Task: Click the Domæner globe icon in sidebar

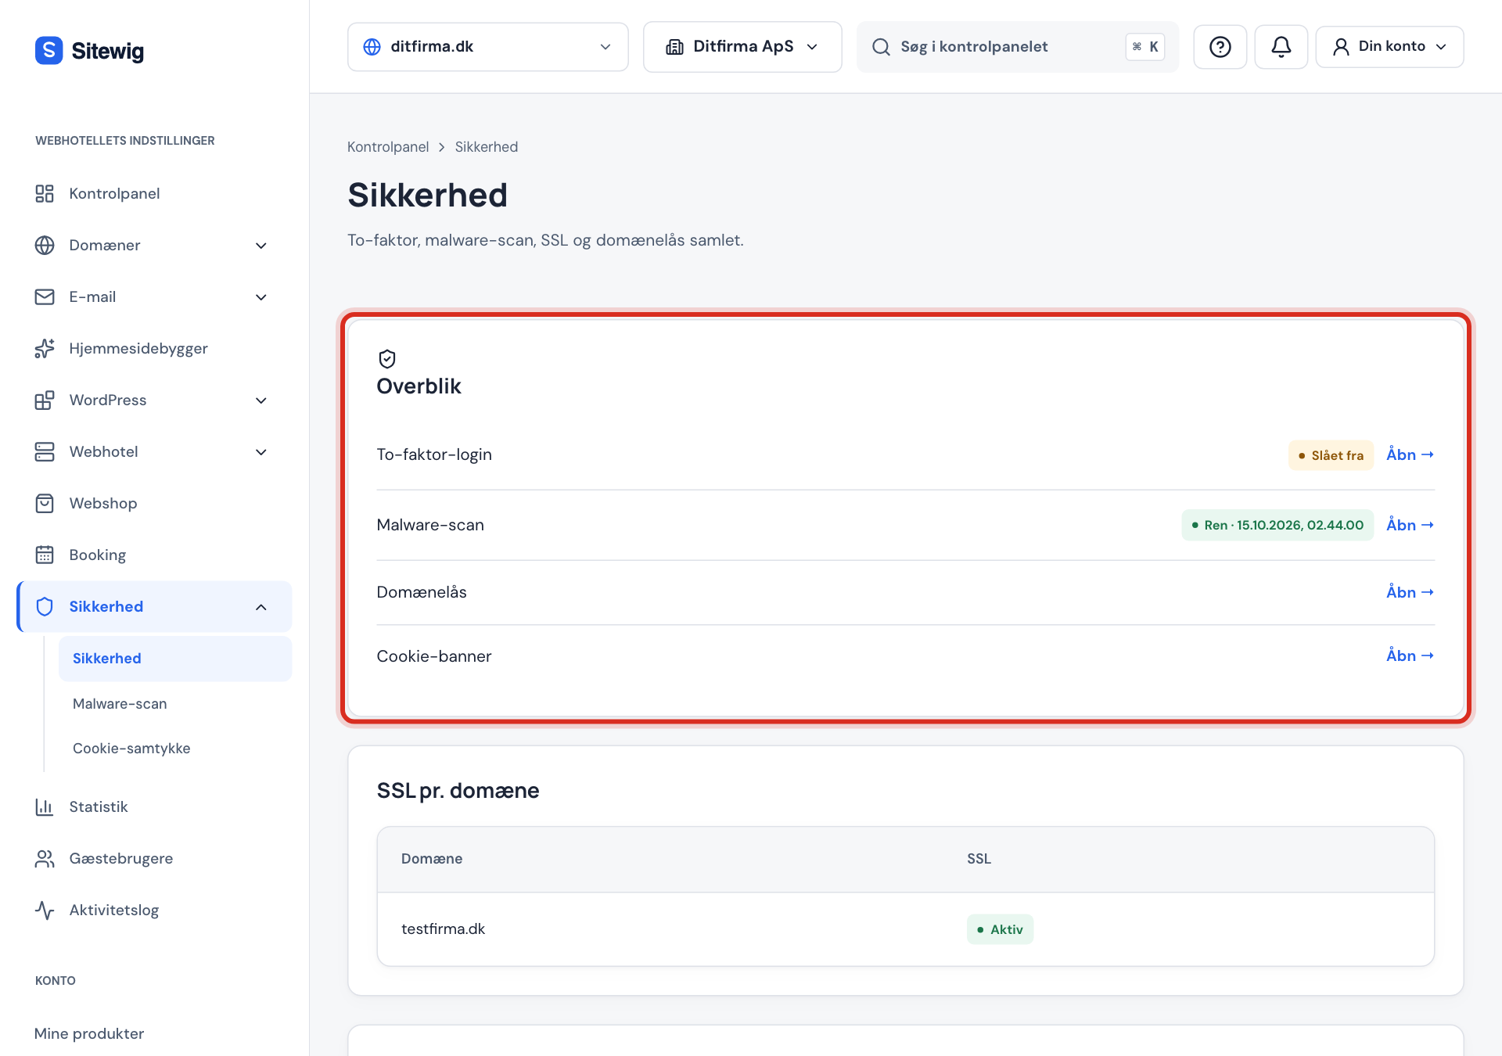Action: (45, 245)
